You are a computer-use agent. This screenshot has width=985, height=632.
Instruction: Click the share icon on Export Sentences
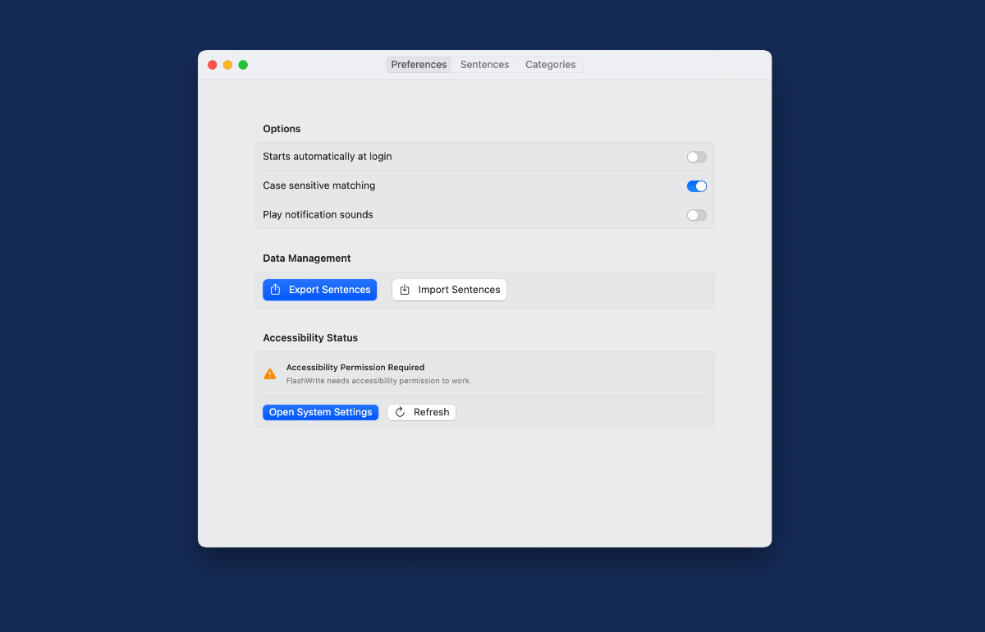pos(276,290)
